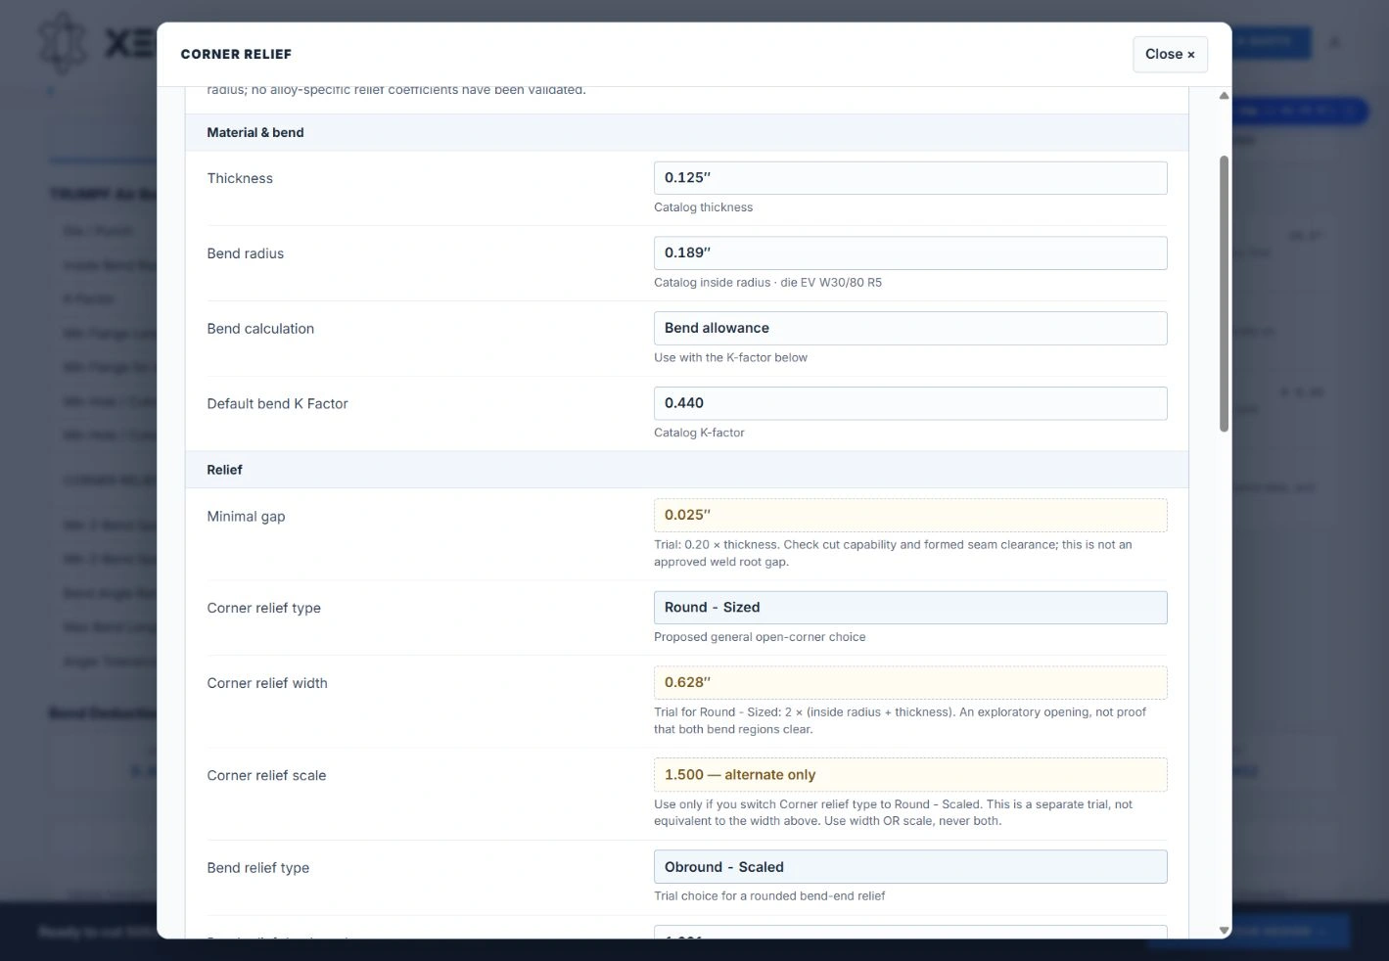Select the Bend radius label
The height and width of the screenshot is (961, 1389).
coord(246,253)
